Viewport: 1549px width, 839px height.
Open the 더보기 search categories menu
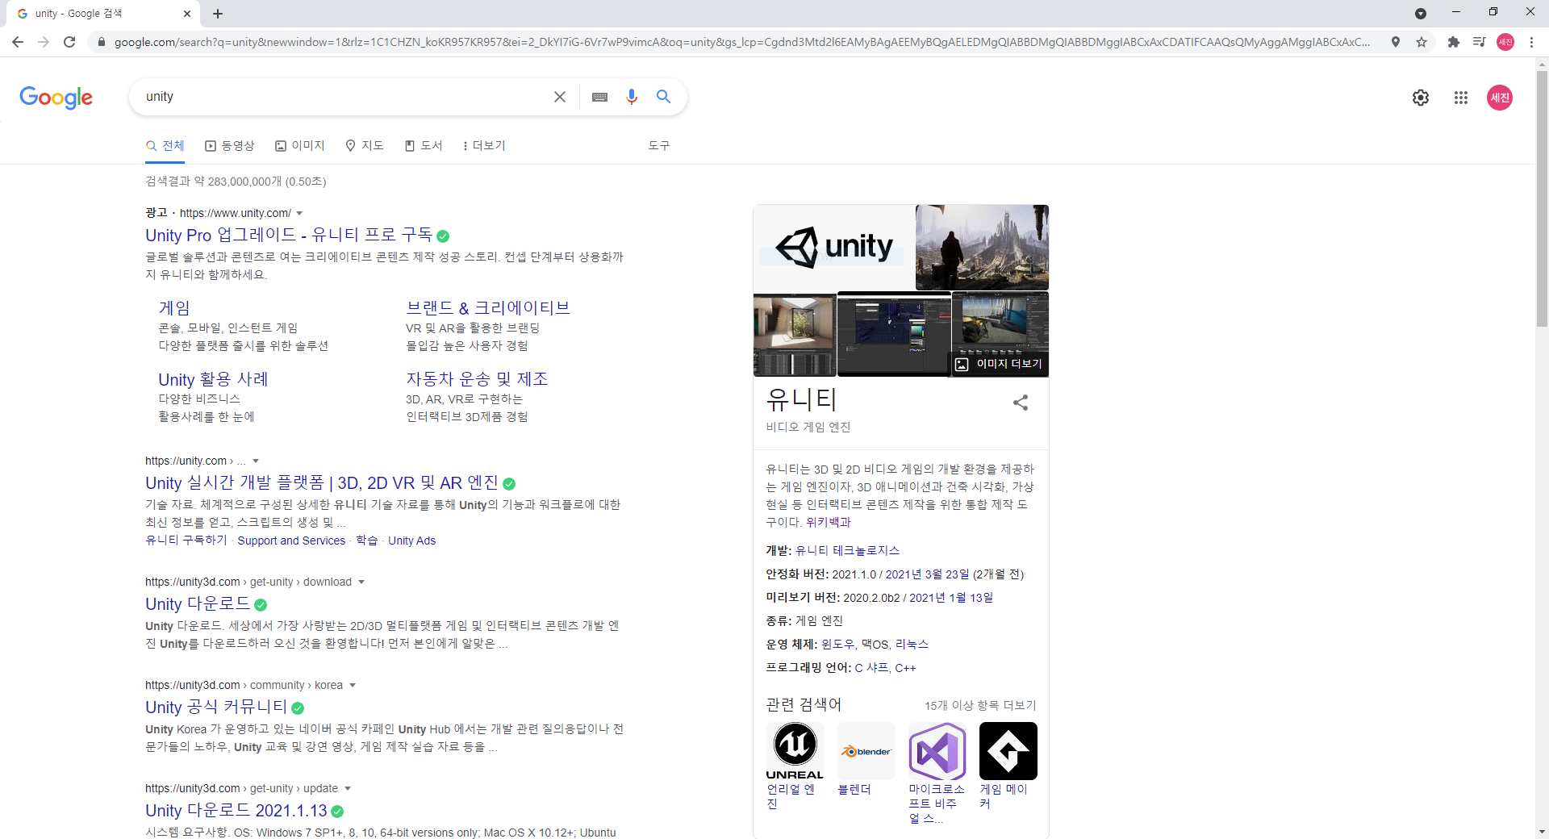[x=484, y=146]
